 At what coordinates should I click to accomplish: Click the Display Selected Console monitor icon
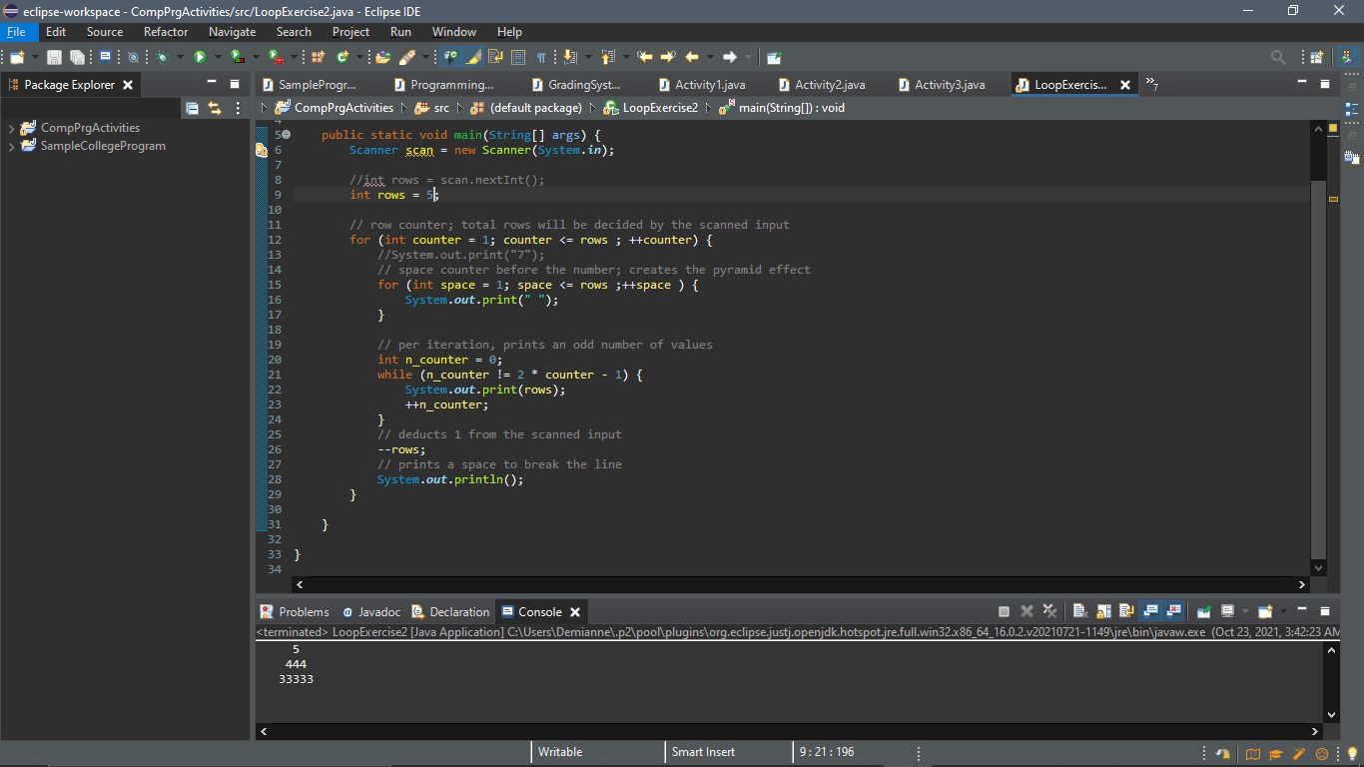1227,611
